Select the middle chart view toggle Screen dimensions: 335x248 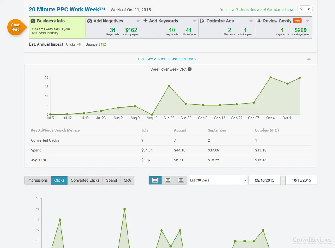click(x=168, y=180)
